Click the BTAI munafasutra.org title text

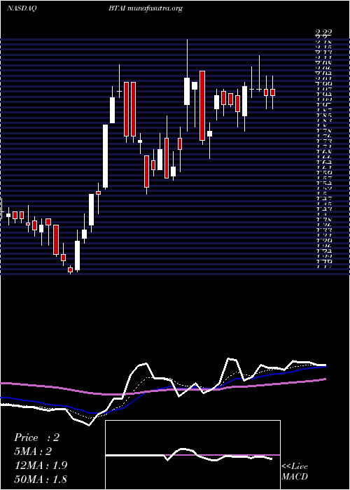pyautogui.click(x=146, y=8)
